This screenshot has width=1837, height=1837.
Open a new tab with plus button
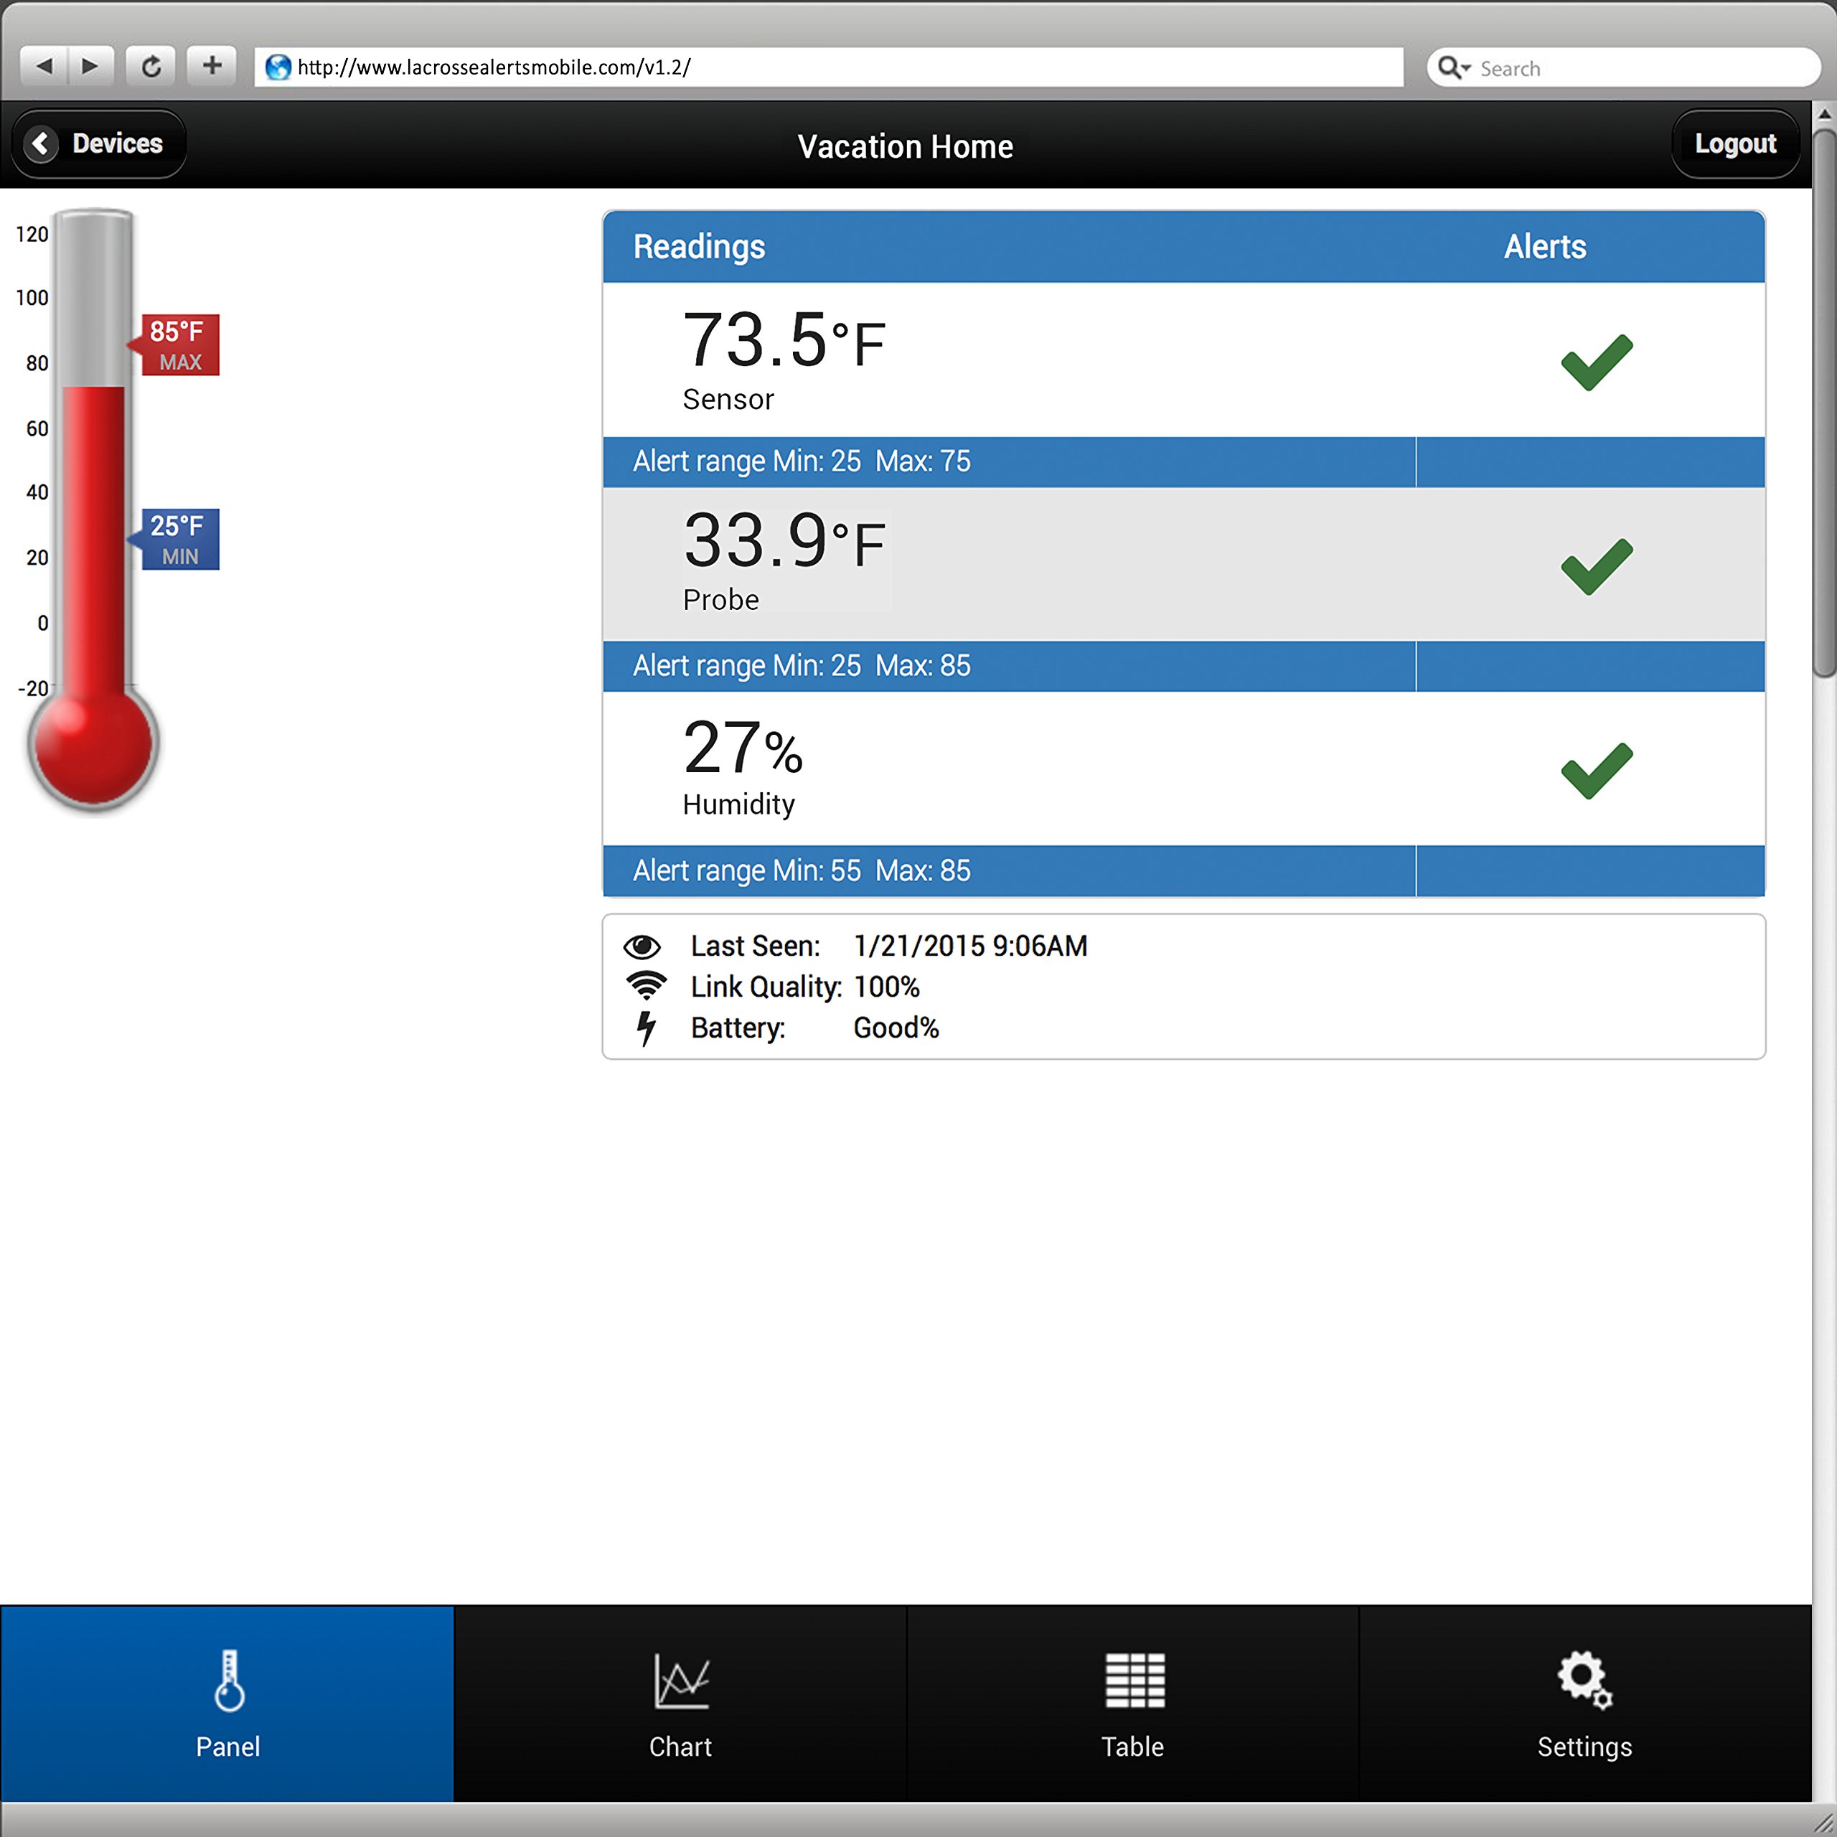click(212, 65)
